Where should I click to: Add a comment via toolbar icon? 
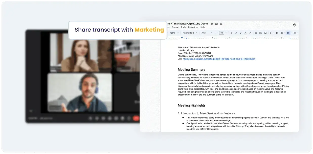point(261,33)
